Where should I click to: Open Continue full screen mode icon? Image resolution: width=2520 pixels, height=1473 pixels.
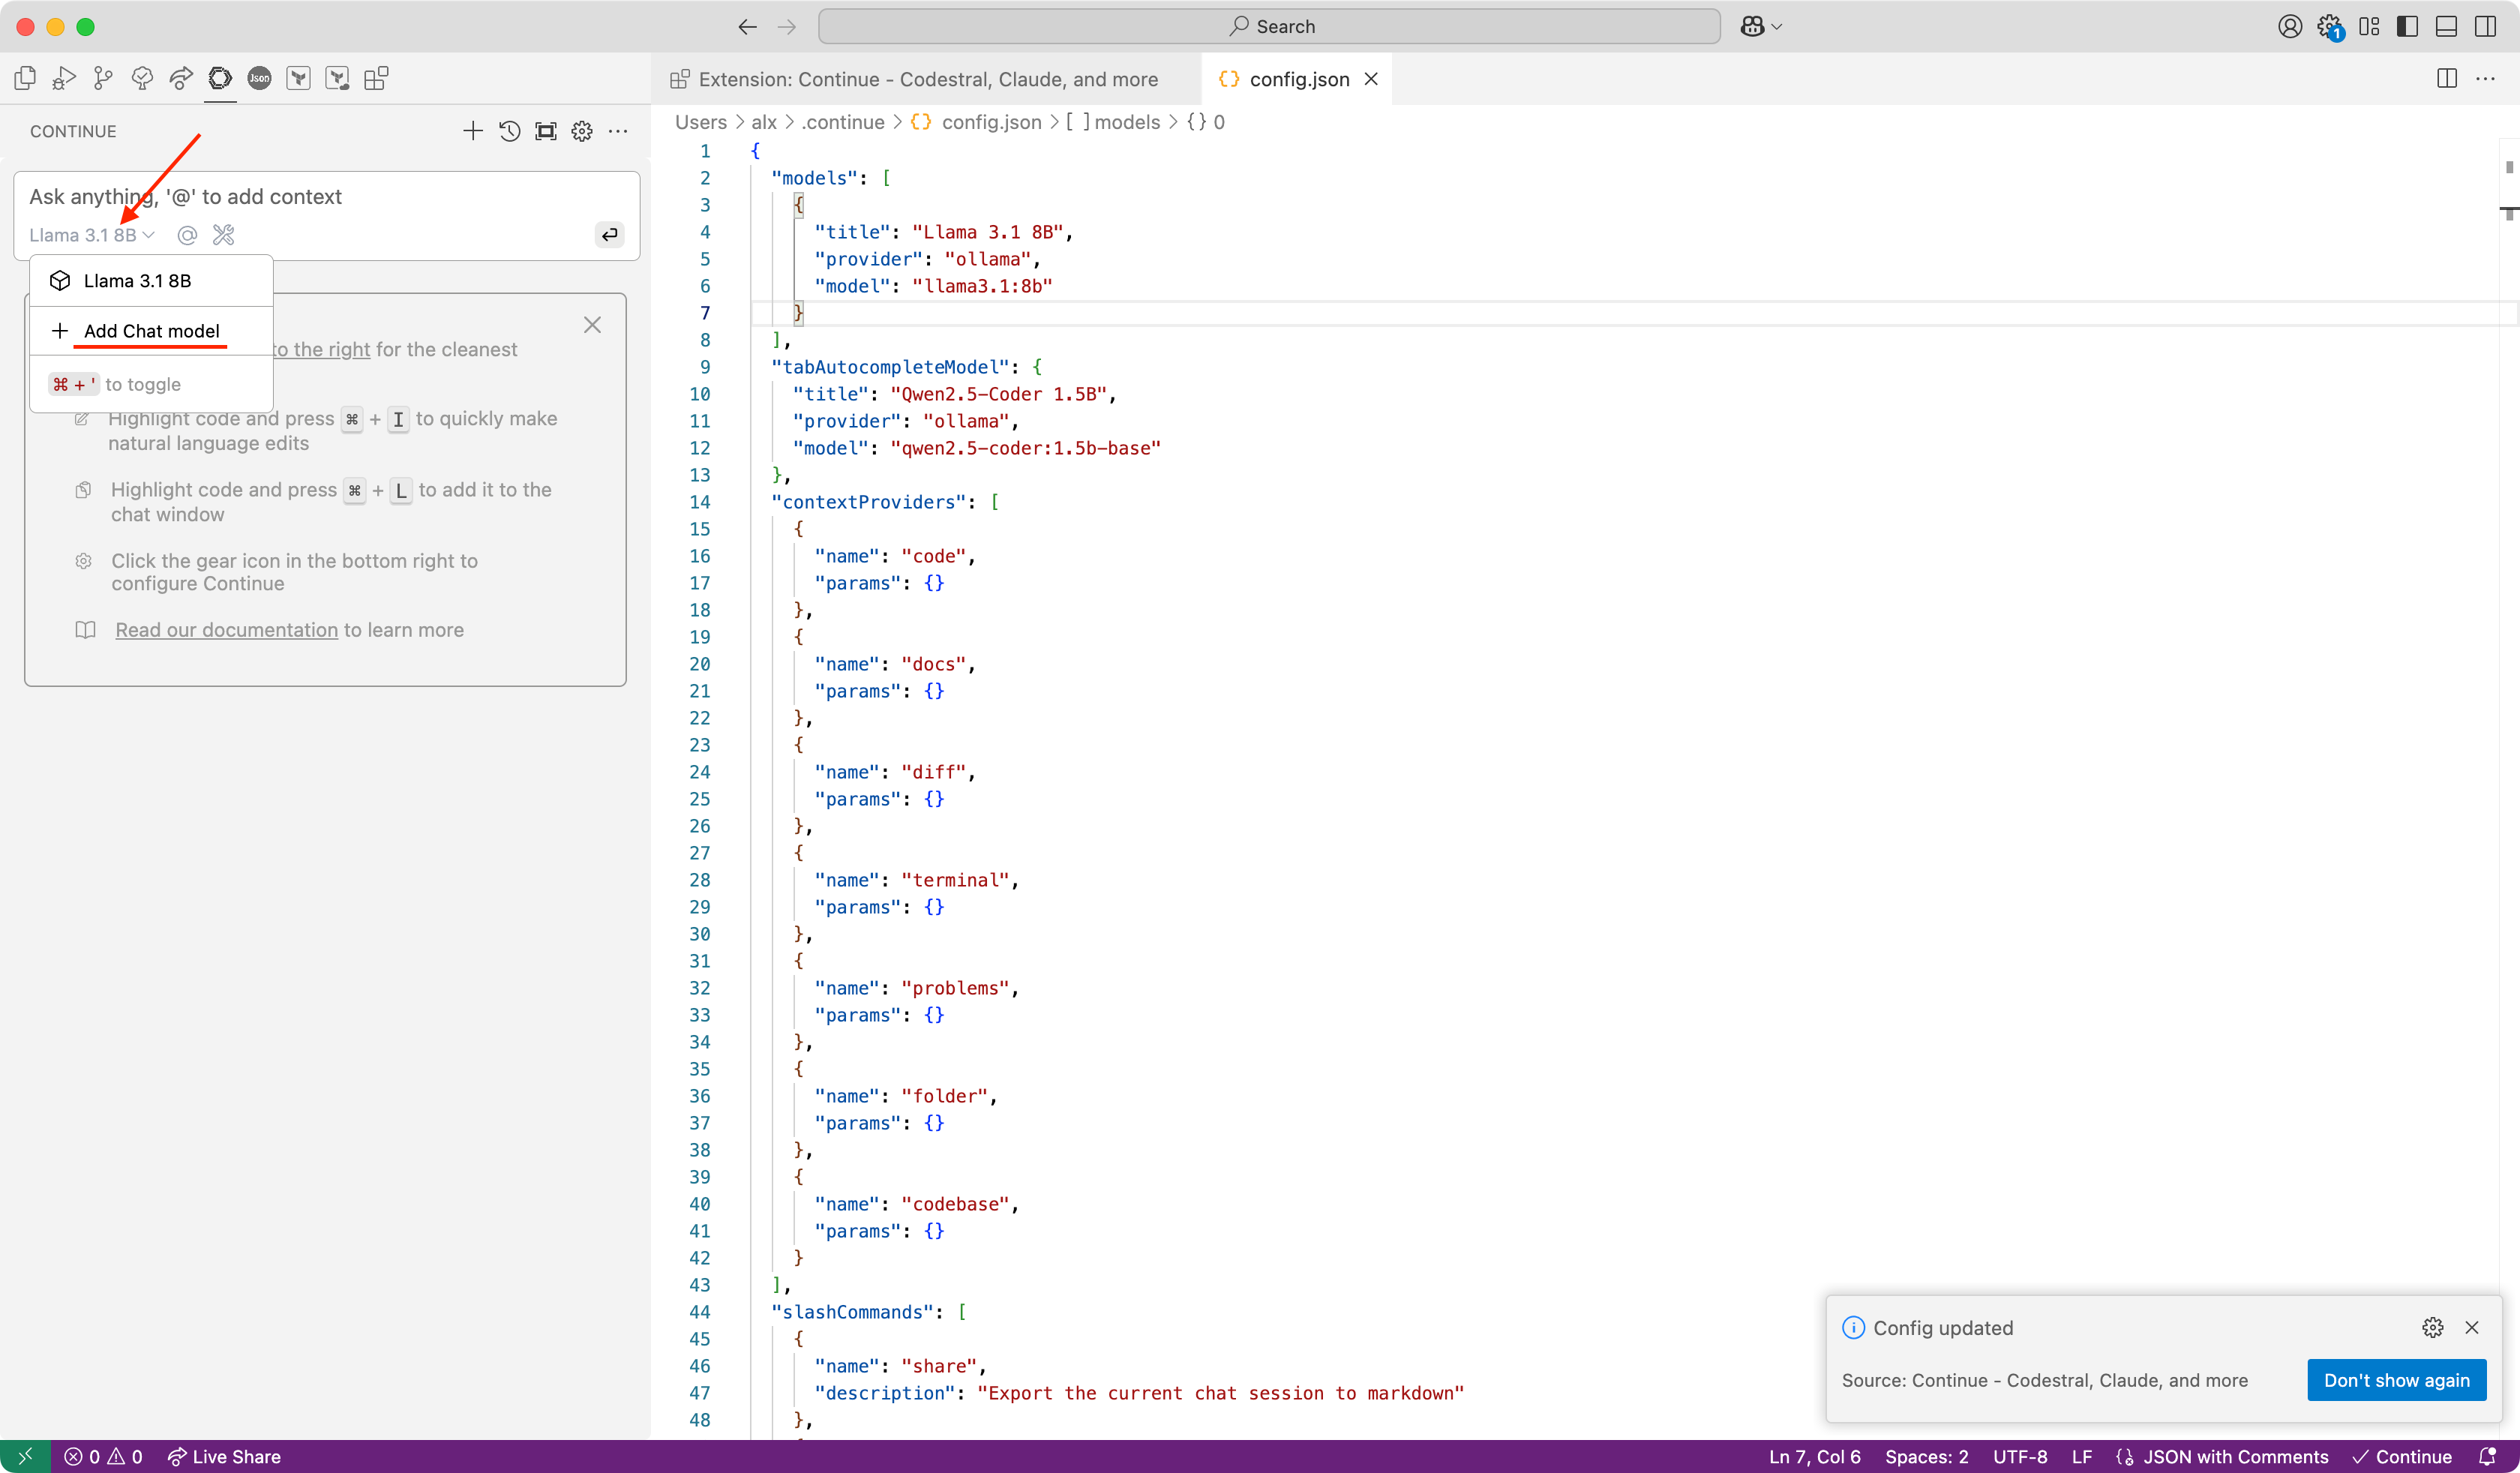click(546, 131)
